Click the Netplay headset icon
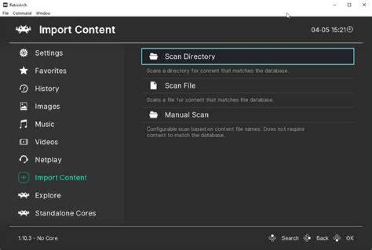The height and width of the screenshot is (250, 372). click(x=23, y=160)
